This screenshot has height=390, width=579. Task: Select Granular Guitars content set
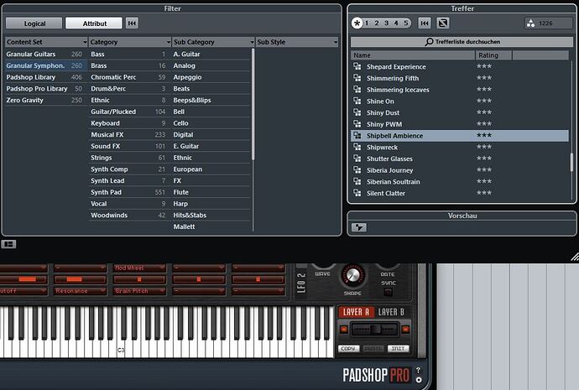point(46,55)
